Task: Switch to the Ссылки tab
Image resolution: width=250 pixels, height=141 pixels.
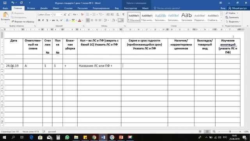Action: [x=68, y=8]
